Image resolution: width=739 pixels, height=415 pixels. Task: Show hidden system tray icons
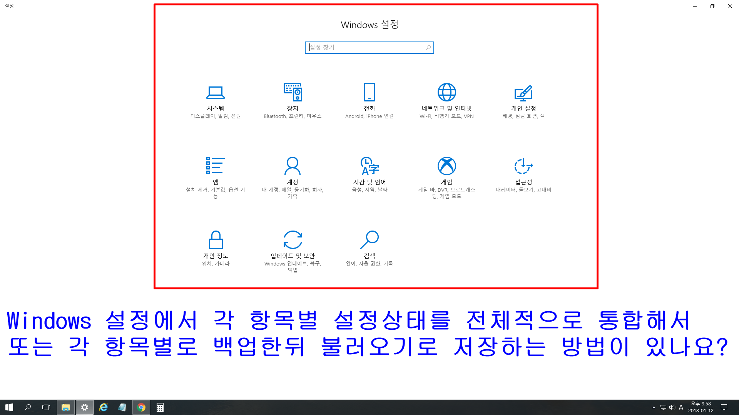[654, 407]
